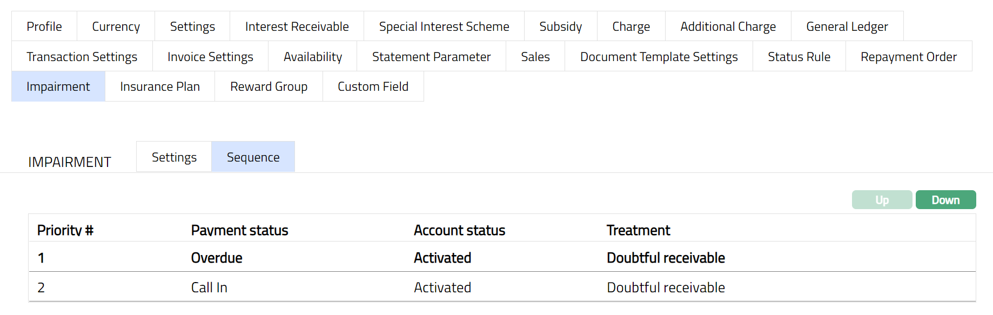Open the Status Rule tab
The height and width of the screenshot is (315, 993).
click(799, 57)
